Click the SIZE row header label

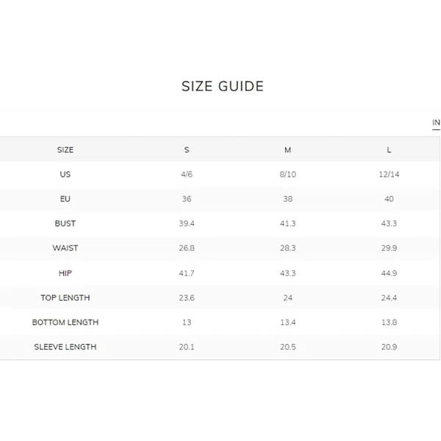pos(65,150)
